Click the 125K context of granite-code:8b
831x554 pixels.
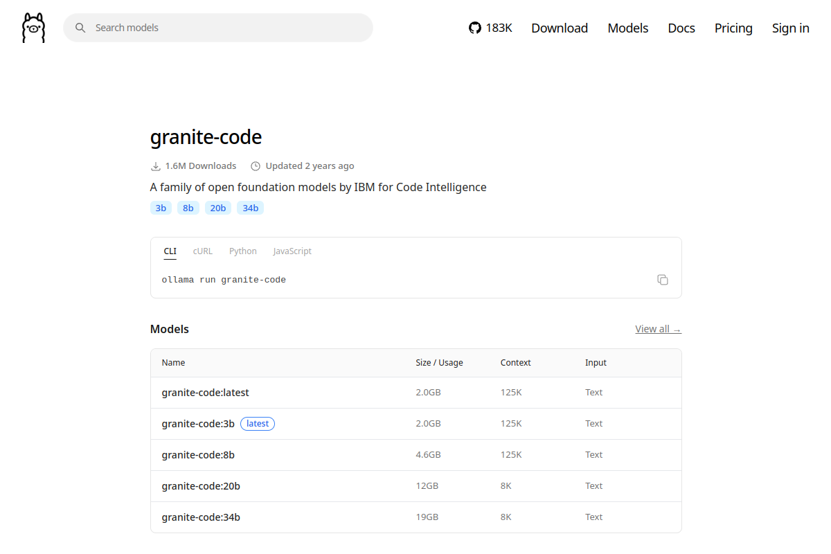(511, 455)
